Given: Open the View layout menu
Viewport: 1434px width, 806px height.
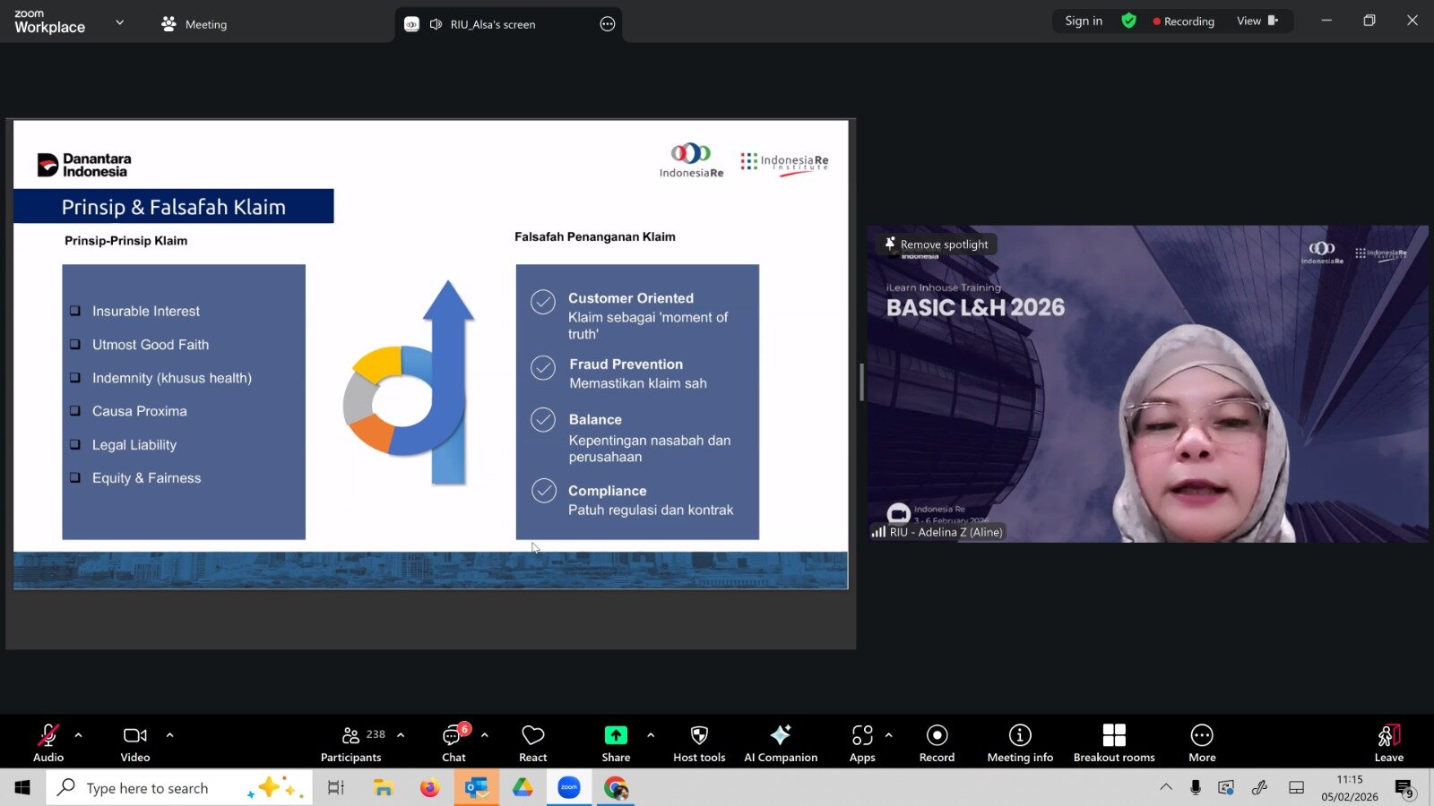Looking at the screenshot, I should (1257, 21).
